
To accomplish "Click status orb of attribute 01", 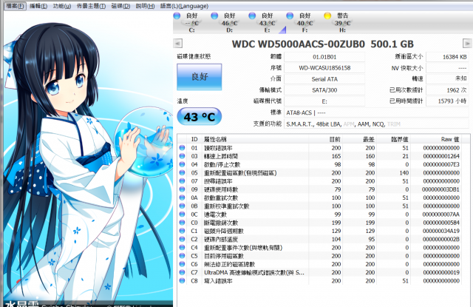I will (x=182, y=148).
